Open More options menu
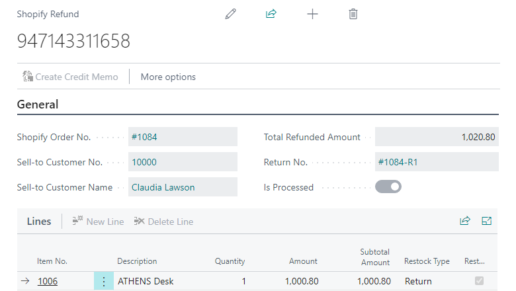 pos(168,77)
